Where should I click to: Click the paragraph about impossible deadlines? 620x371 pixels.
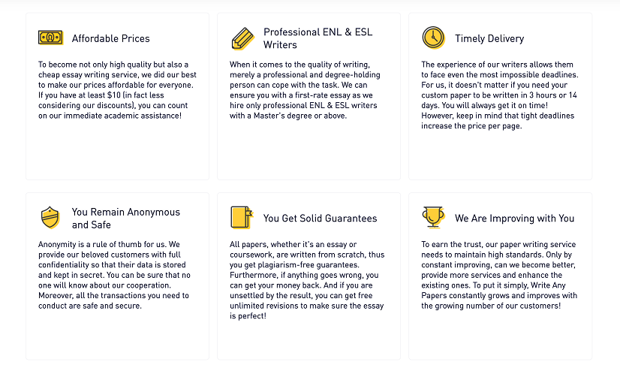[x=499, y=95]
